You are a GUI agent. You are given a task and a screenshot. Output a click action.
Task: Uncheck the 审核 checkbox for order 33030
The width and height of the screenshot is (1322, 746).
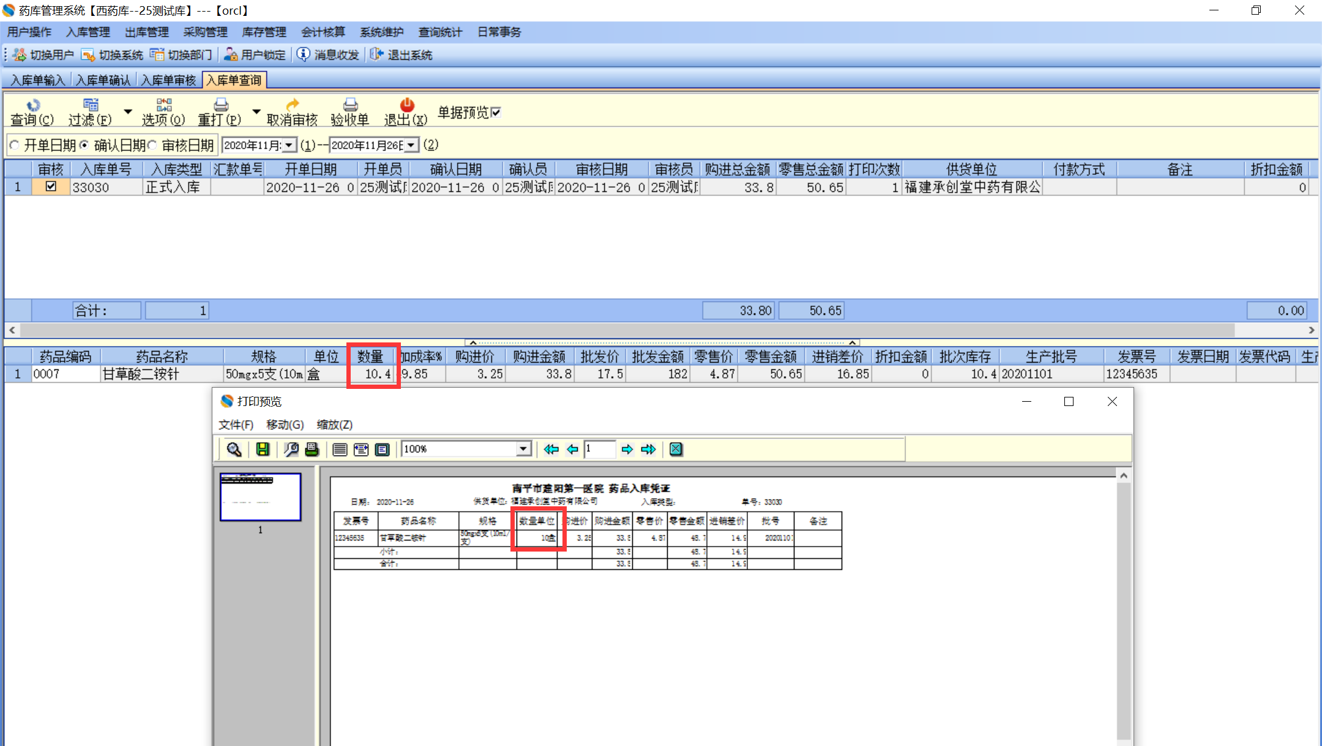pyautogui.click(x=51, y=186)
